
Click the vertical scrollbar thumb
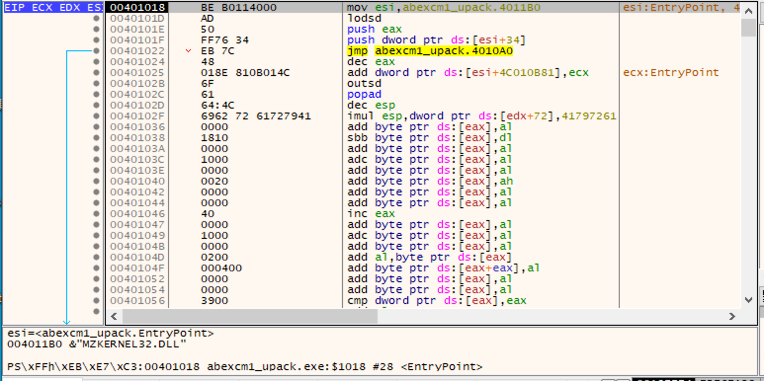pos(749,29)
